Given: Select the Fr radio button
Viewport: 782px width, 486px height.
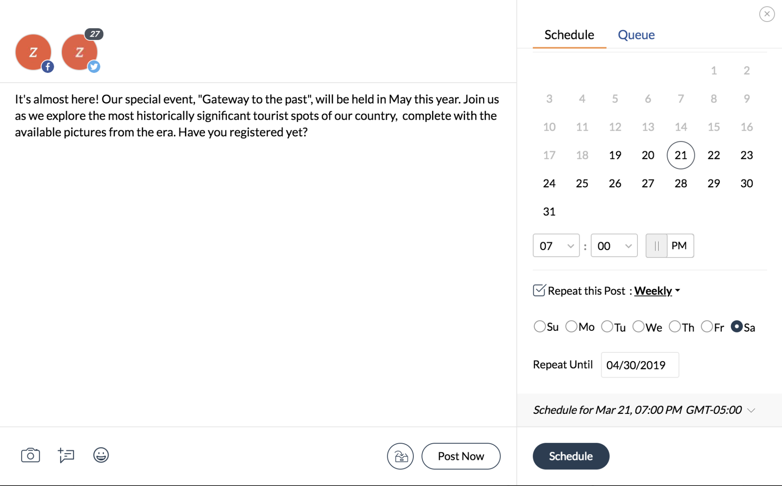Looking at the screenshot, I should tap(707, 327).
